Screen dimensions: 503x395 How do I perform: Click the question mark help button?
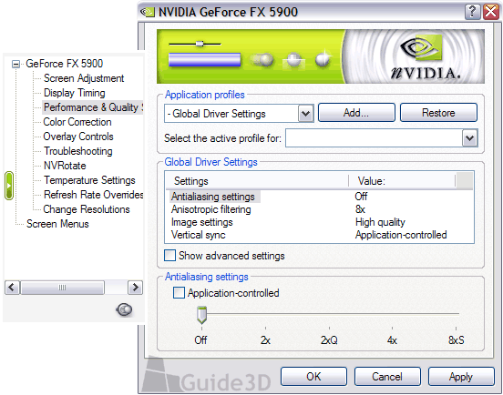click(x=472, y=12)
